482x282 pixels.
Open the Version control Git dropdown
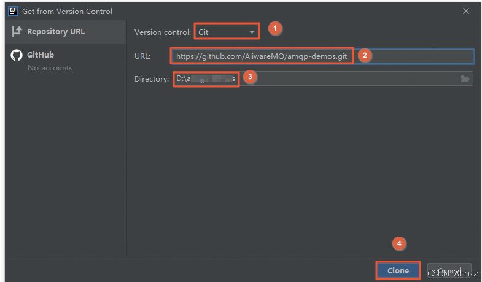tap(227, 32)
